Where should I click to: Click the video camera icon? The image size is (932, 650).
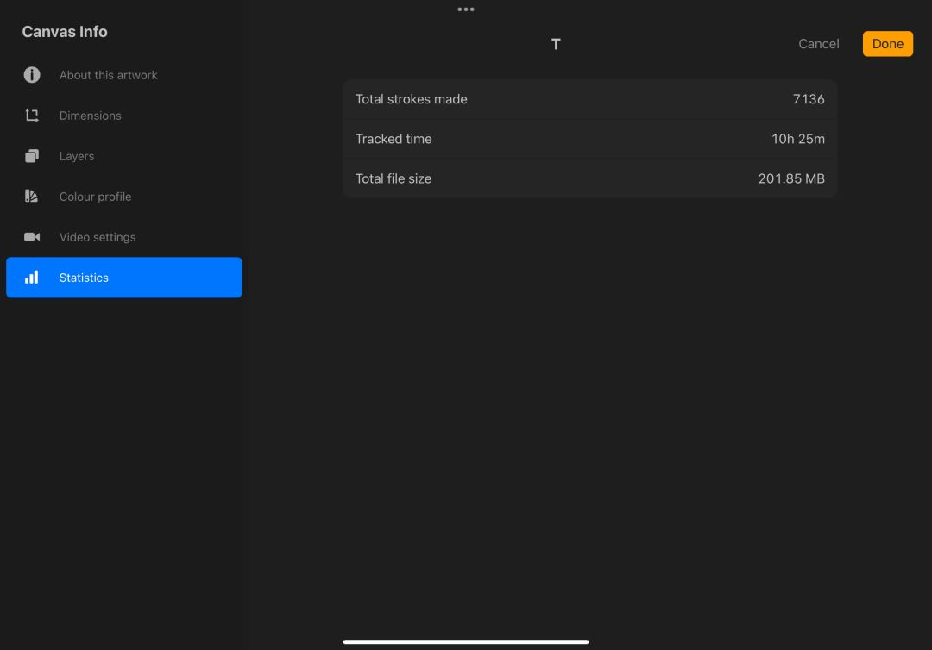(32, 237)
